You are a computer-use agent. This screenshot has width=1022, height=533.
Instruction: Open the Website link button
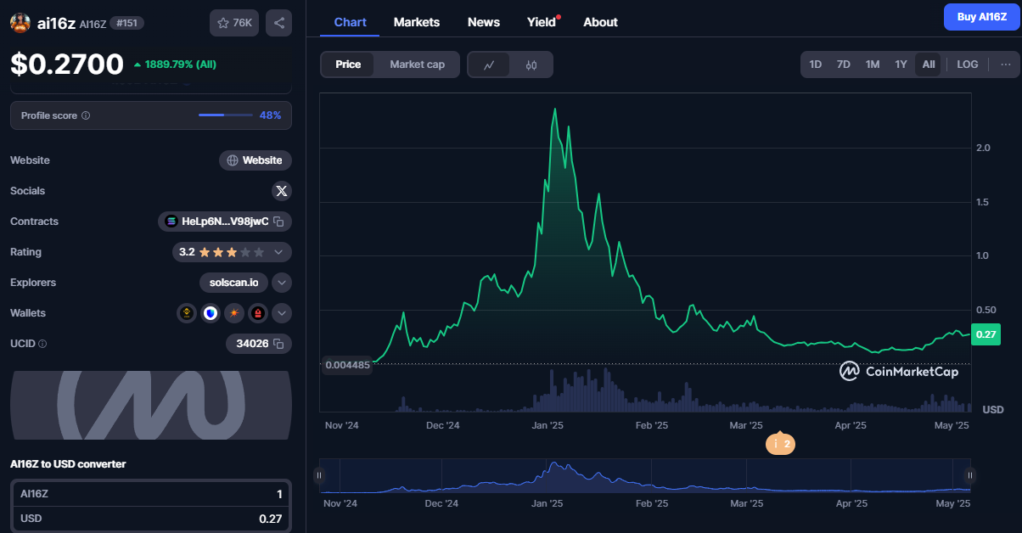(x=255, y=160)
